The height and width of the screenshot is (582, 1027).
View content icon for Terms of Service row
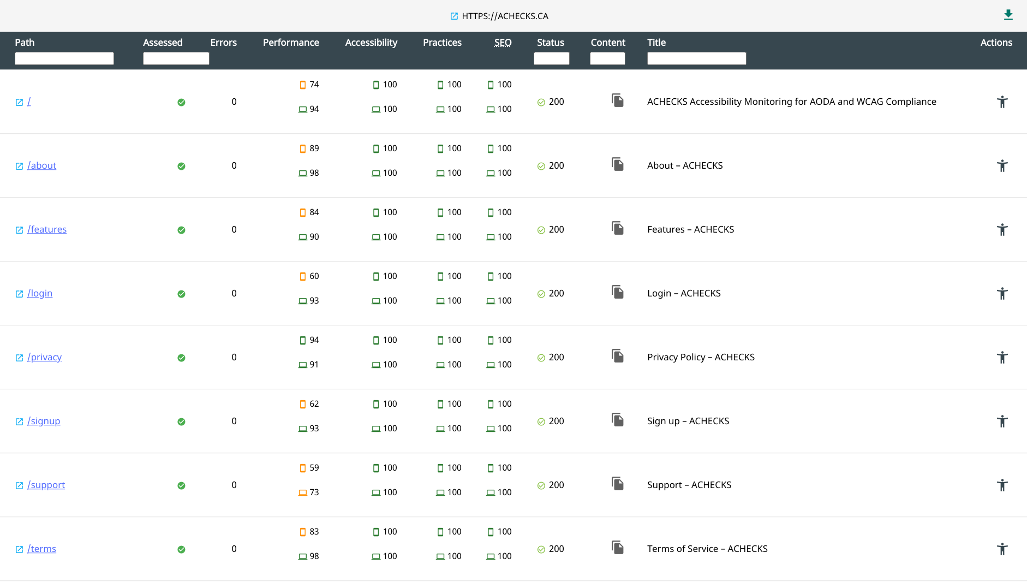(617, 548)
